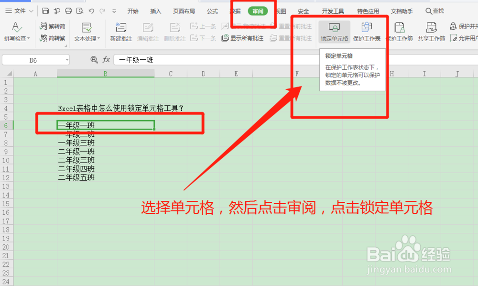Click the redo arrow icon
The height and width of the screenshot is (286, 478).
tap(102, 11)
